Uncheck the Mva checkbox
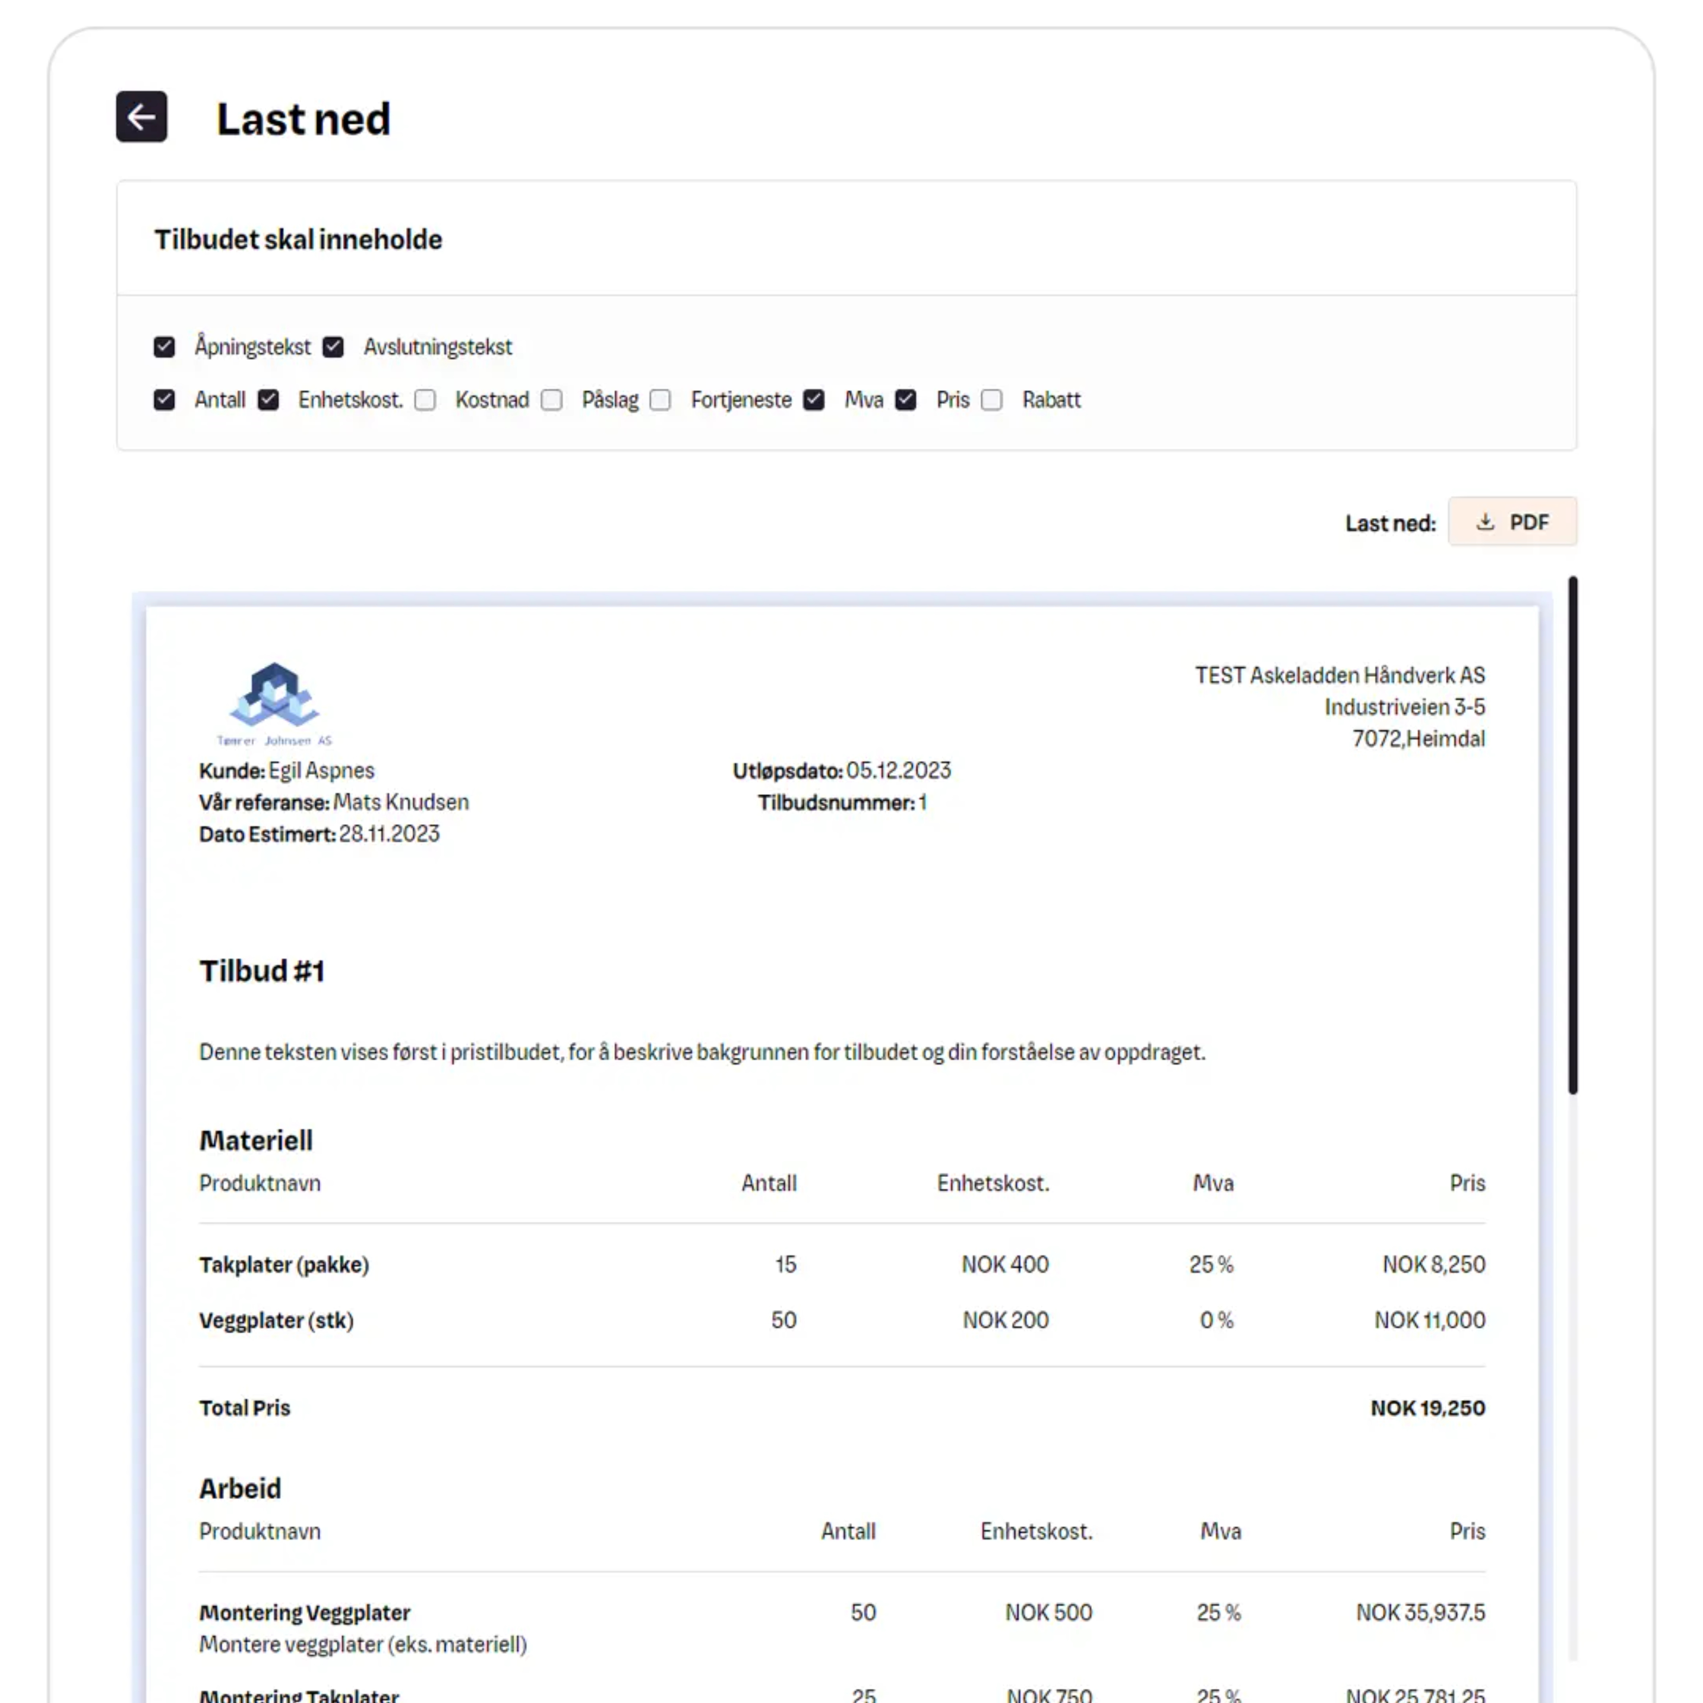 point(814,400)
